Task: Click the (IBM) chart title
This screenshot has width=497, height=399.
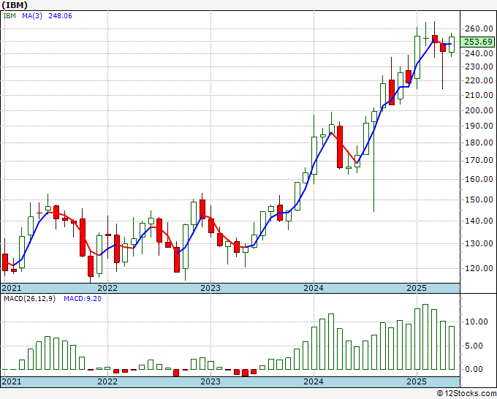Action: coord(15,5)
